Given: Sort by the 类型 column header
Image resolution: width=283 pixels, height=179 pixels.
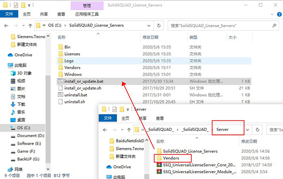Looking at the screenshot, I should [193, 37].
